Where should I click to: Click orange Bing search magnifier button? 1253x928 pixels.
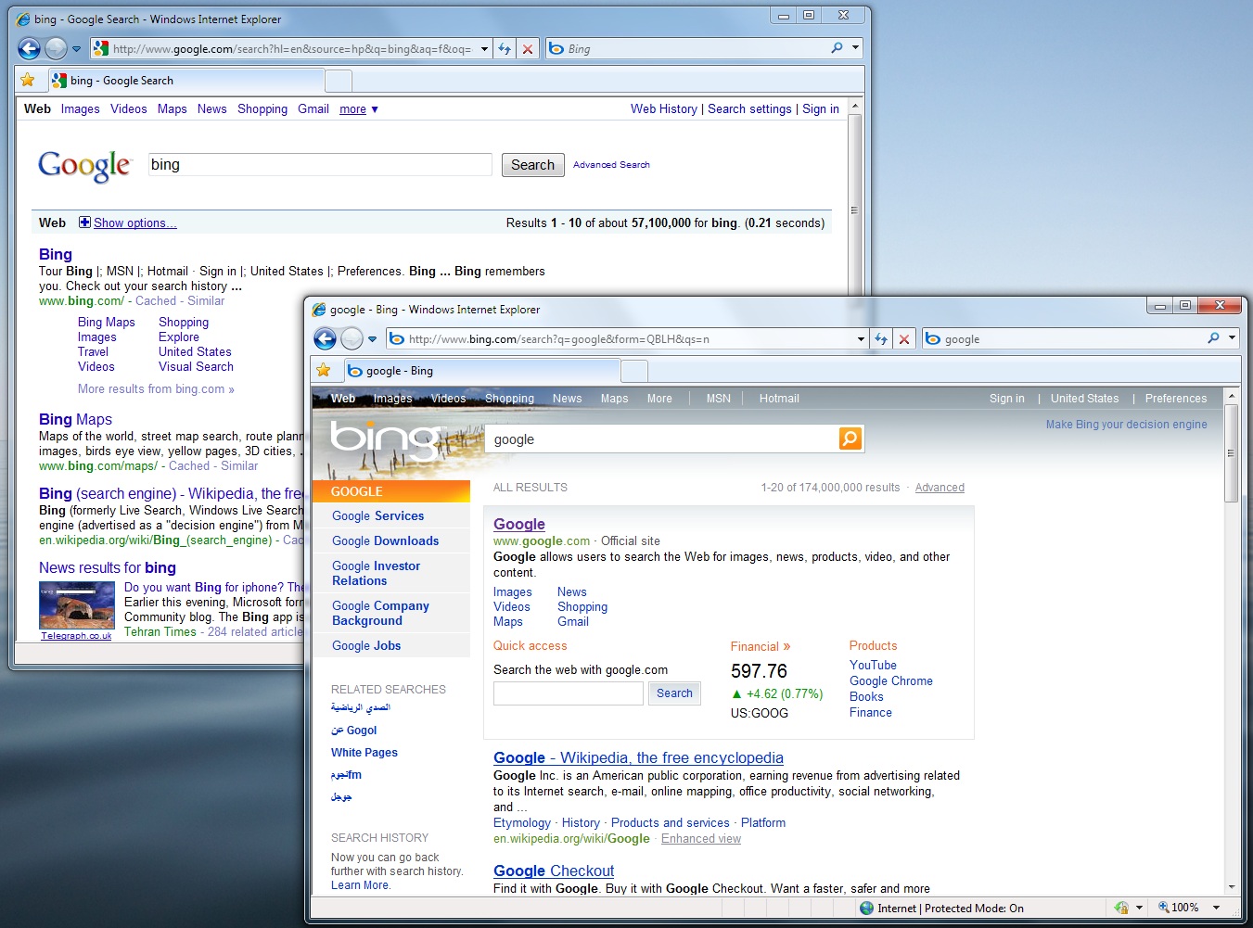(850, 438)
